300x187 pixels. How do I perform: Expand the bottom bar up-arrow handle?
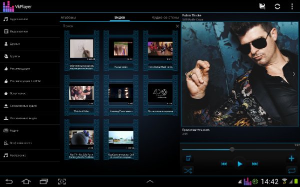[x=150, y=182]
